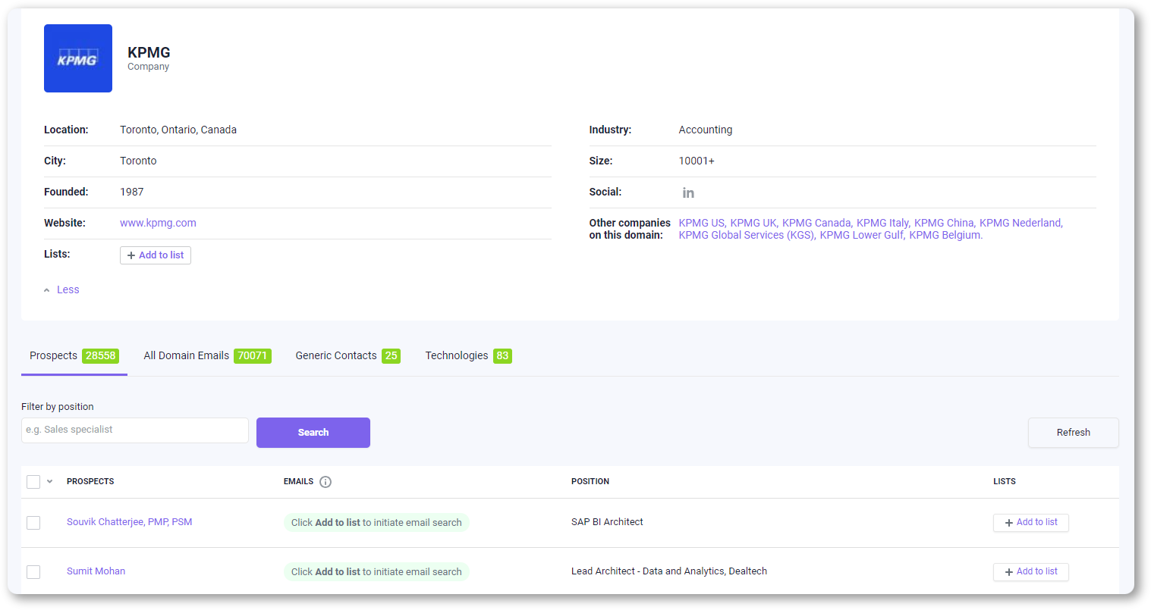The image size is (1151, 610).
Task: Click the 83 technologies badge
Action: pyautogui.click(x=502, y=356)
